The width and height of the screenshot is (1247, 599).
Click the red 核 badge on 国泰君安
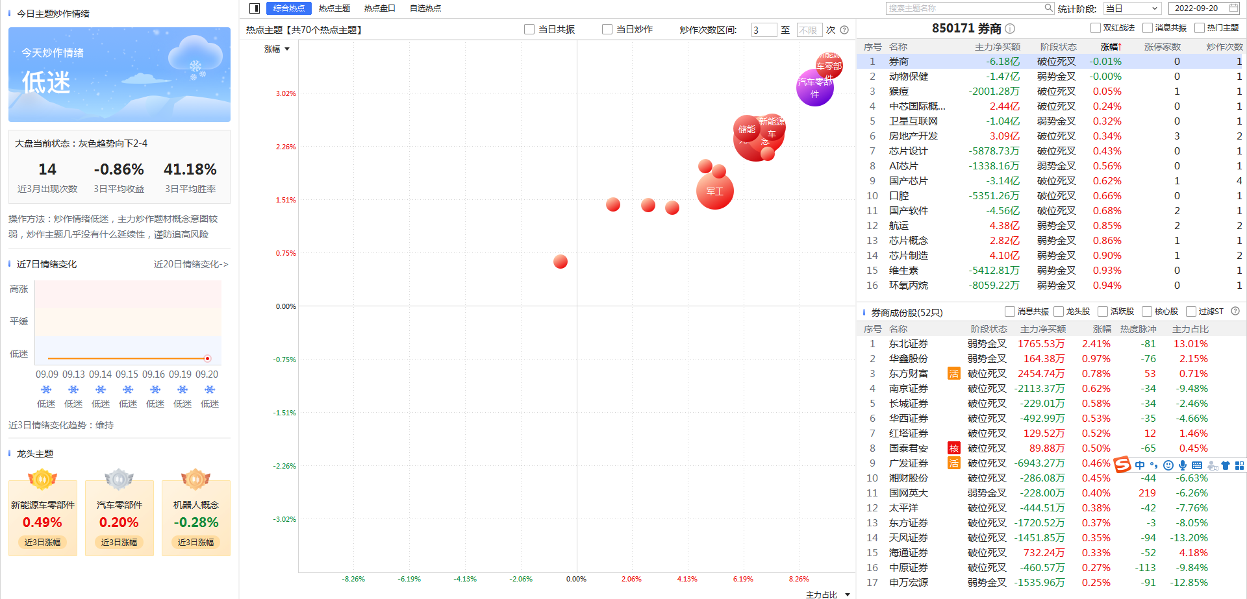click(953, 448)
